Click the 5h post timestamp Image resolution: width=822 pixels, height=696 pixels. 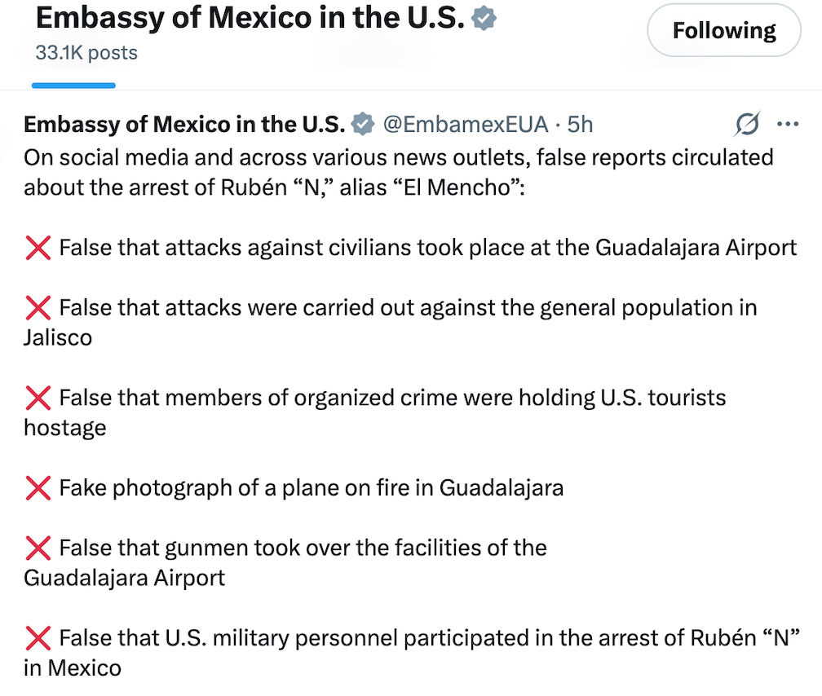tap(580, 124)
